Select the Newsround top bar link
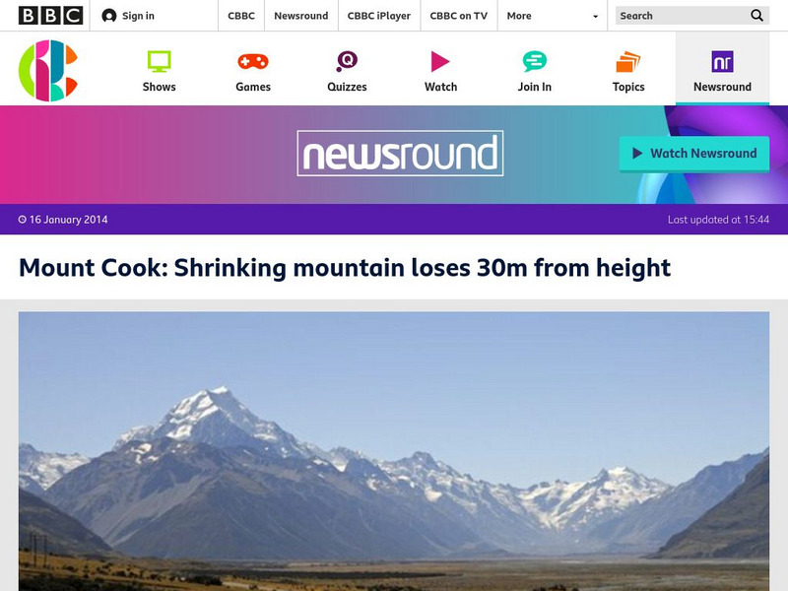The image size is (788, 591). [x=300, y=16]
